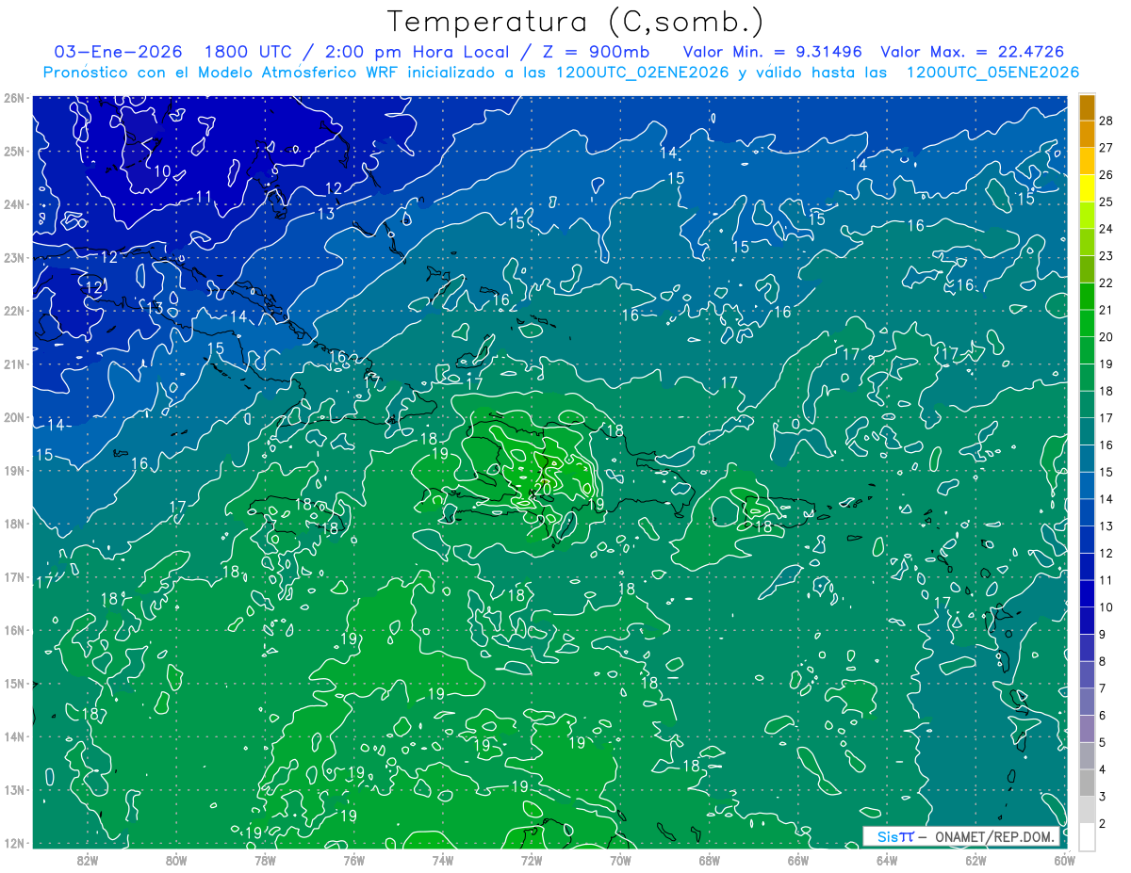Screen dimensions: 1131x873
Task: Click "1200UTC_02ENE2026" initialization timestamp
Action: pos(642,73)
